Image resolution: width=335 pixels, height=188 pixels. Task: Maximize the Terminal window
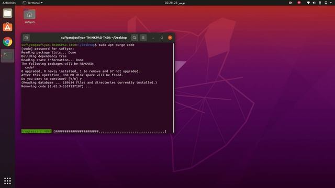162,38
